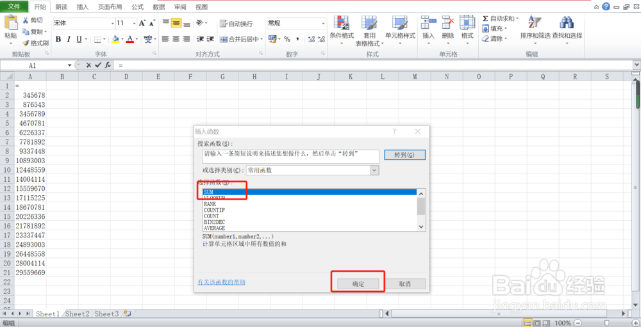Viewport: 641px width, 327px height.
Task: Switch to the Insert (插入) ribbon tab
Action: click(83, 7)
